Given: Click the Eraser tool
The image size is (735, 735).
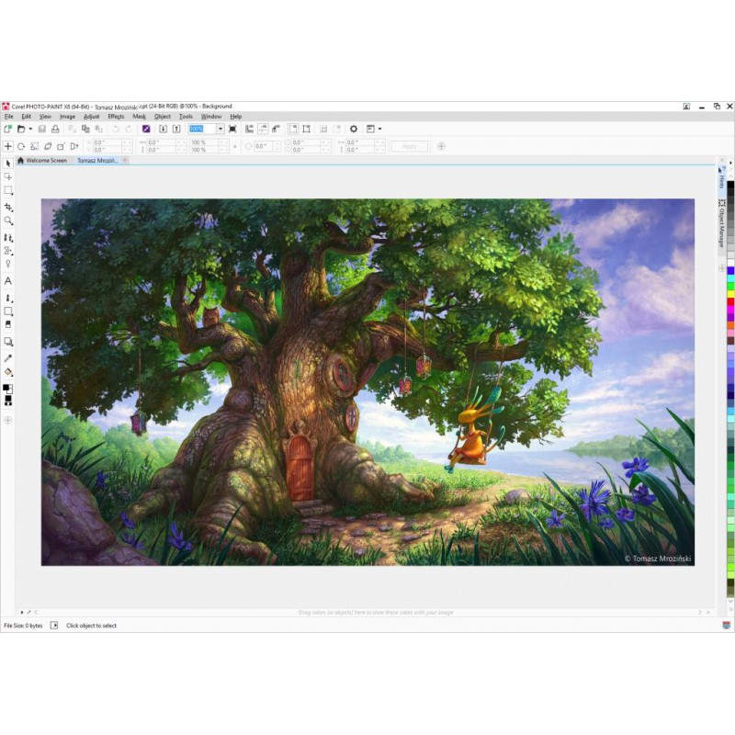Looking at the screenshot, I should click(x=8, y=324).
